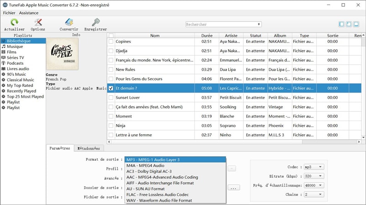Click Bibliothèque icon in playlists
This screenshot has width=366, height=205.
(x=4, y=41)
